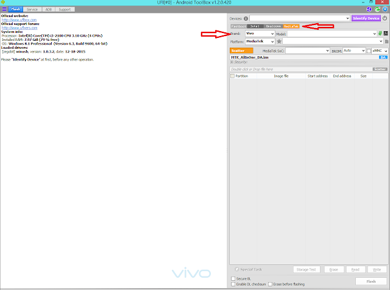Open the Platform dropdown showing MediaTek
Image resolution: width=390 pixels, height=290 pixels.
pyautogui.click(x=260, y=42)
